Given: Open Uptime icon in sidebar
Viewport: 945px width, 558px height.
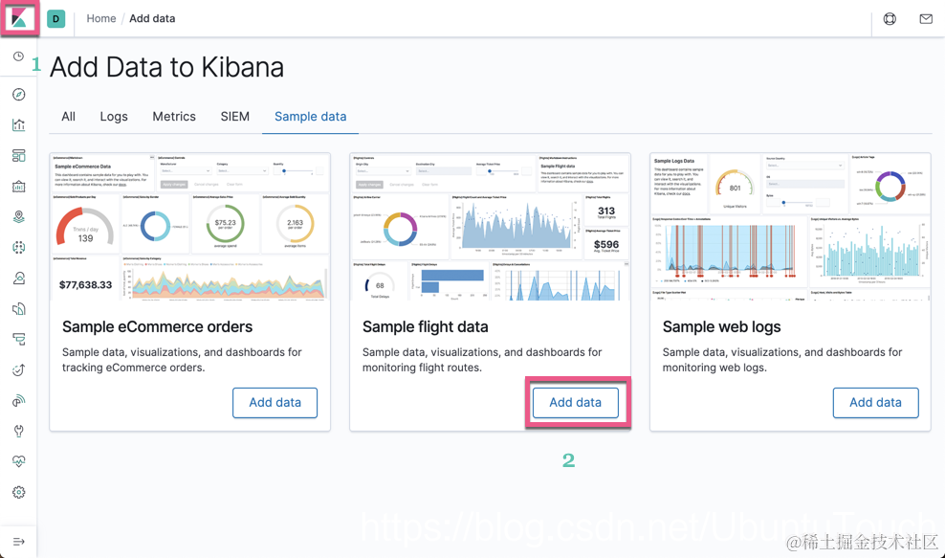Looking at the screenshot, I should [x=19, y=369].
